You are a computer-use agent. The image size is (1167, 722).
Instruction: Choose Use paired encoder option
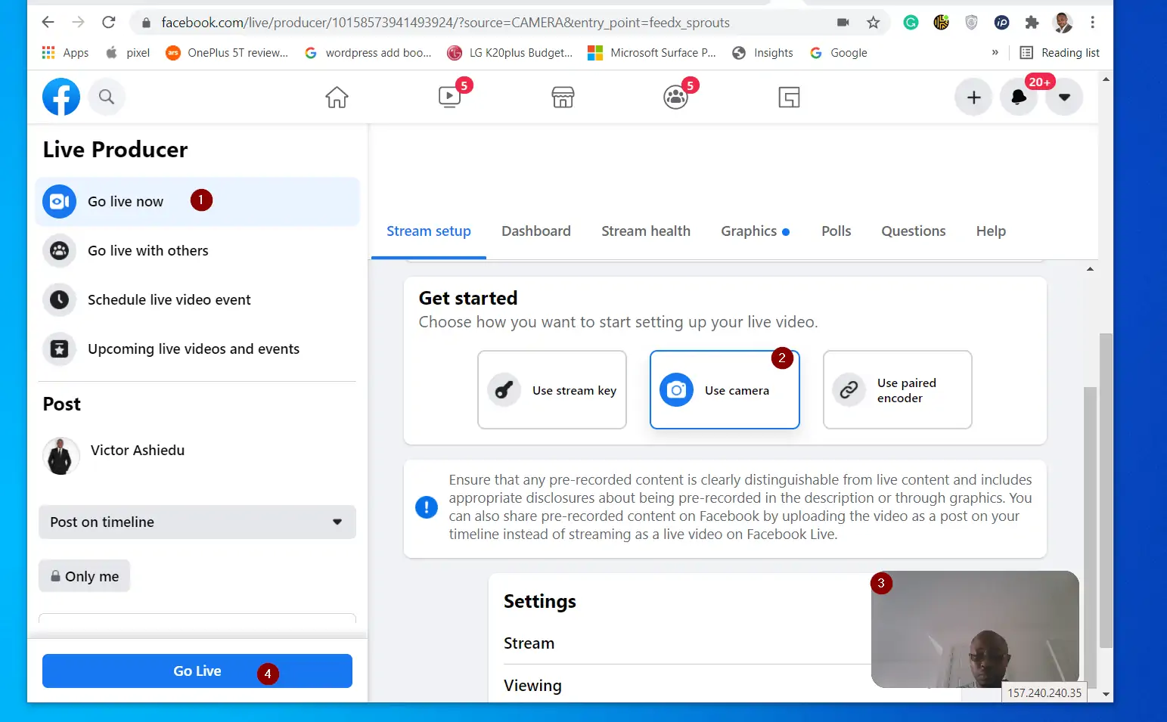click(898, 390)
